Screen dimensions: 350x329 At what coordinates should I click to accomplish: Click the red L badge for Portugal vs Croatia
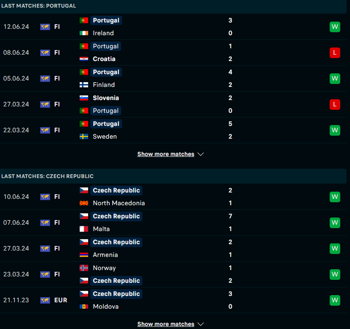pos(335,53)
